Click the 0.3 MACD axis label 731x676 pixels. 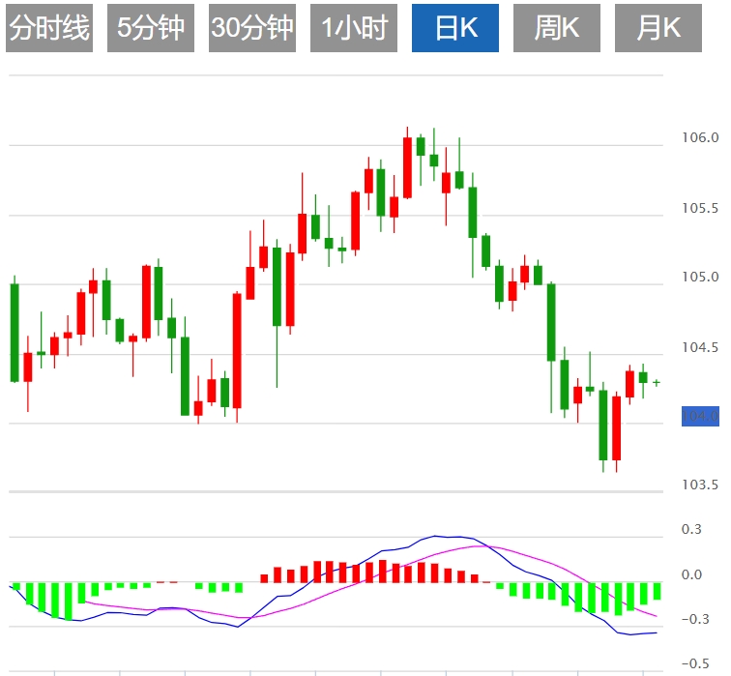pos(691,530)
